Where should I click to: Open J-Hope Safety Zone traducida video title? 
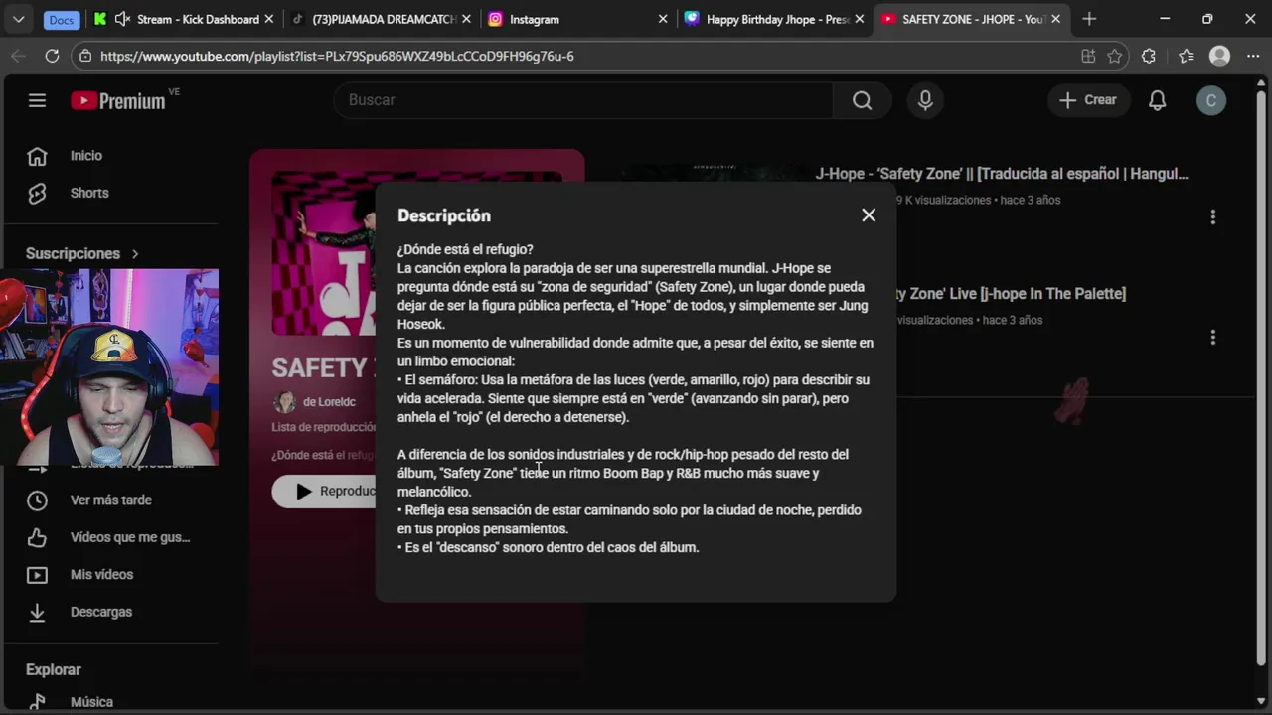pyautogui.click(x=1002, y=174)
